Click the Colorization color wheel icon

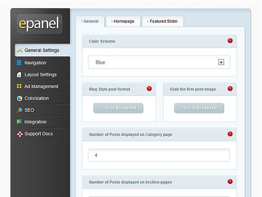pos(20,98)
